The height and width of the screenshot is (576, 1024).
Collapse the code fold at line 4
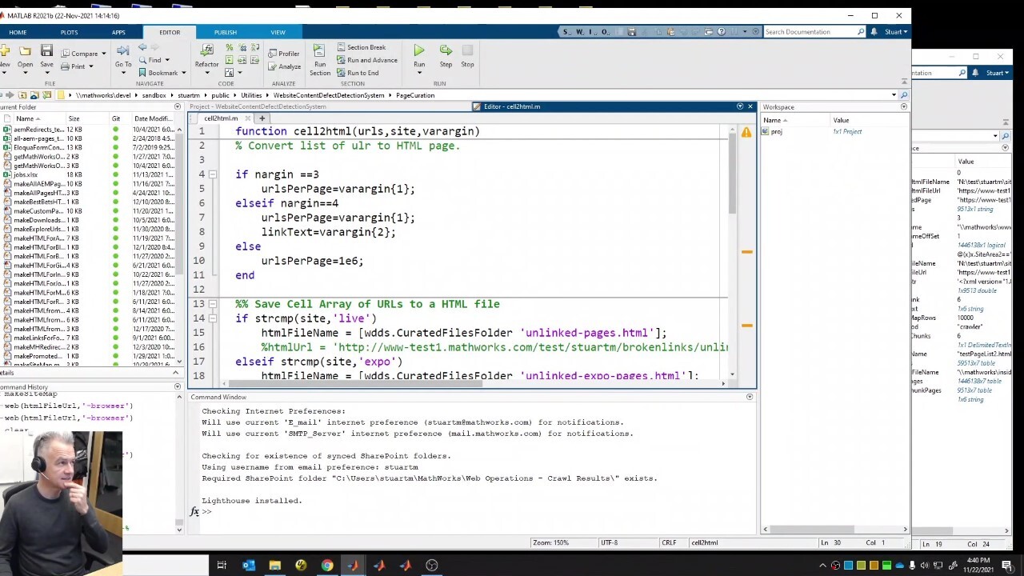click(212, 174)
